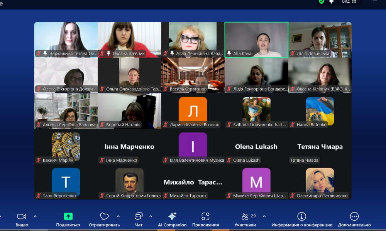Click the green Поделиться share screen icon

[x=68, y=216]
